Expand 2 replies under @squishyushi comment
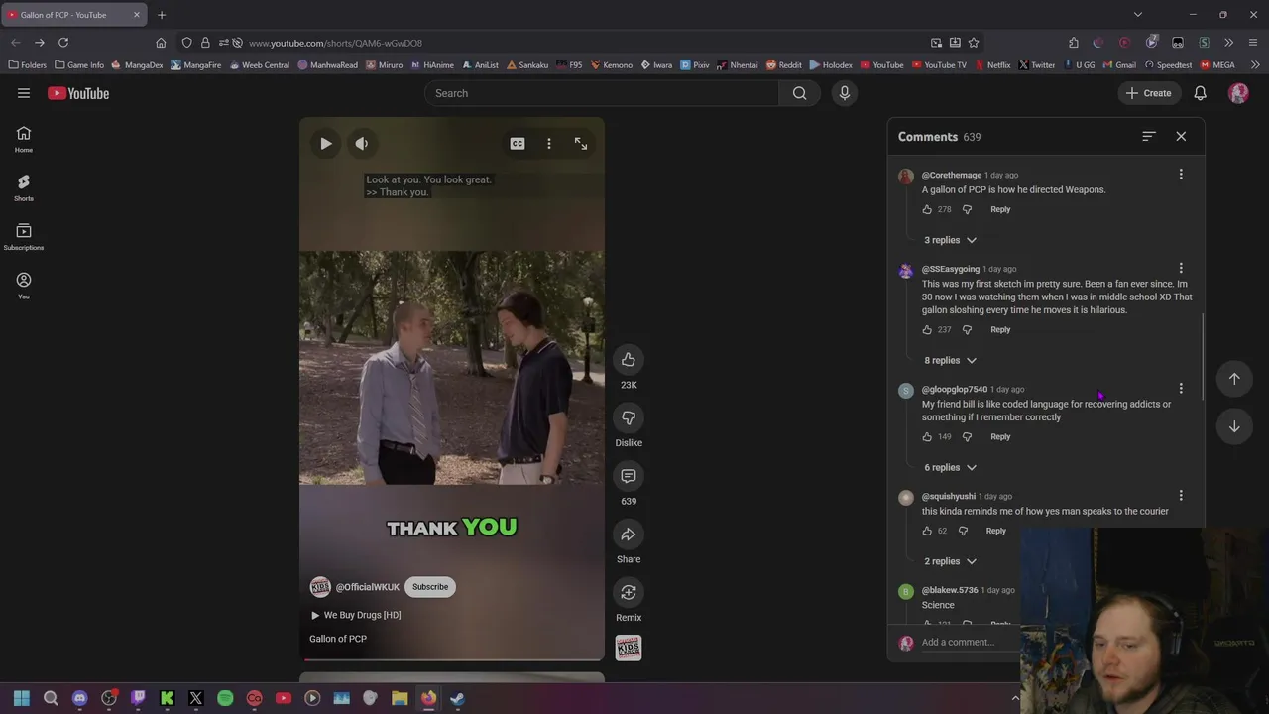The width and height of the screenshot is (1269, 714). [x=950, y=561]
